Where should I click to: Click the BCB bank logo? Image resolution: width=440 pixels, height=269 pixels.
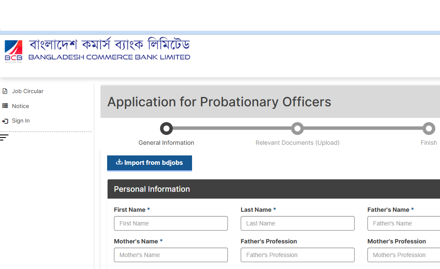tap(14, 51)
